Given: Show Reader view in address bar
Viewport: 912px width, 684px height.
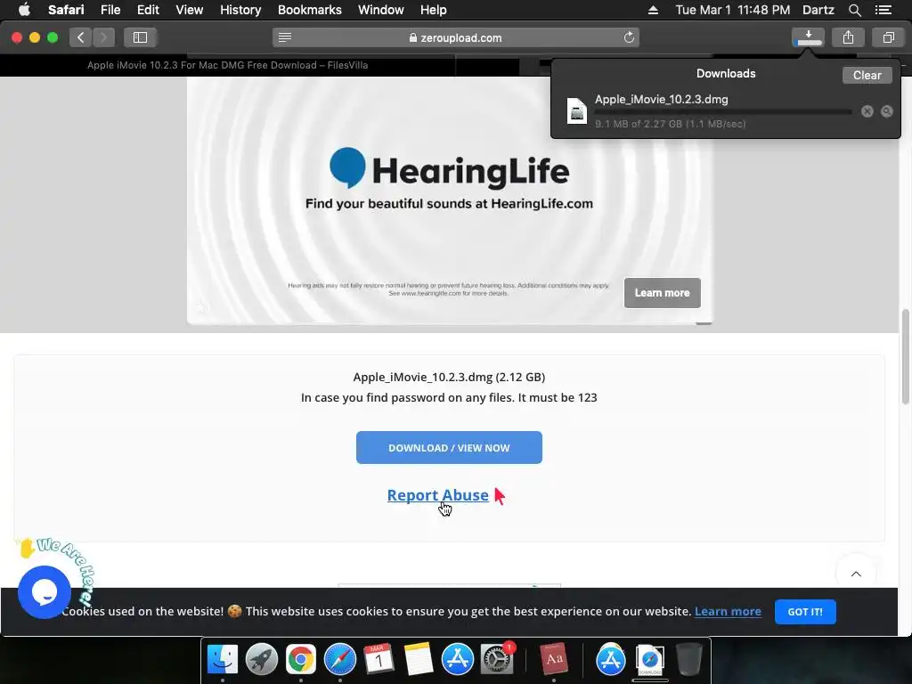Looking at the screenshot, I should pos(284,37).
